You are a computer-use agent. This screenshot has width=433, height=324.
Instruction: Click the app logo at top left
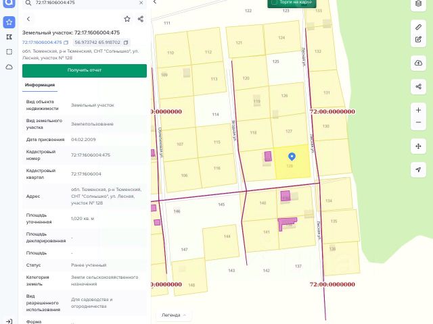point(9,3)
